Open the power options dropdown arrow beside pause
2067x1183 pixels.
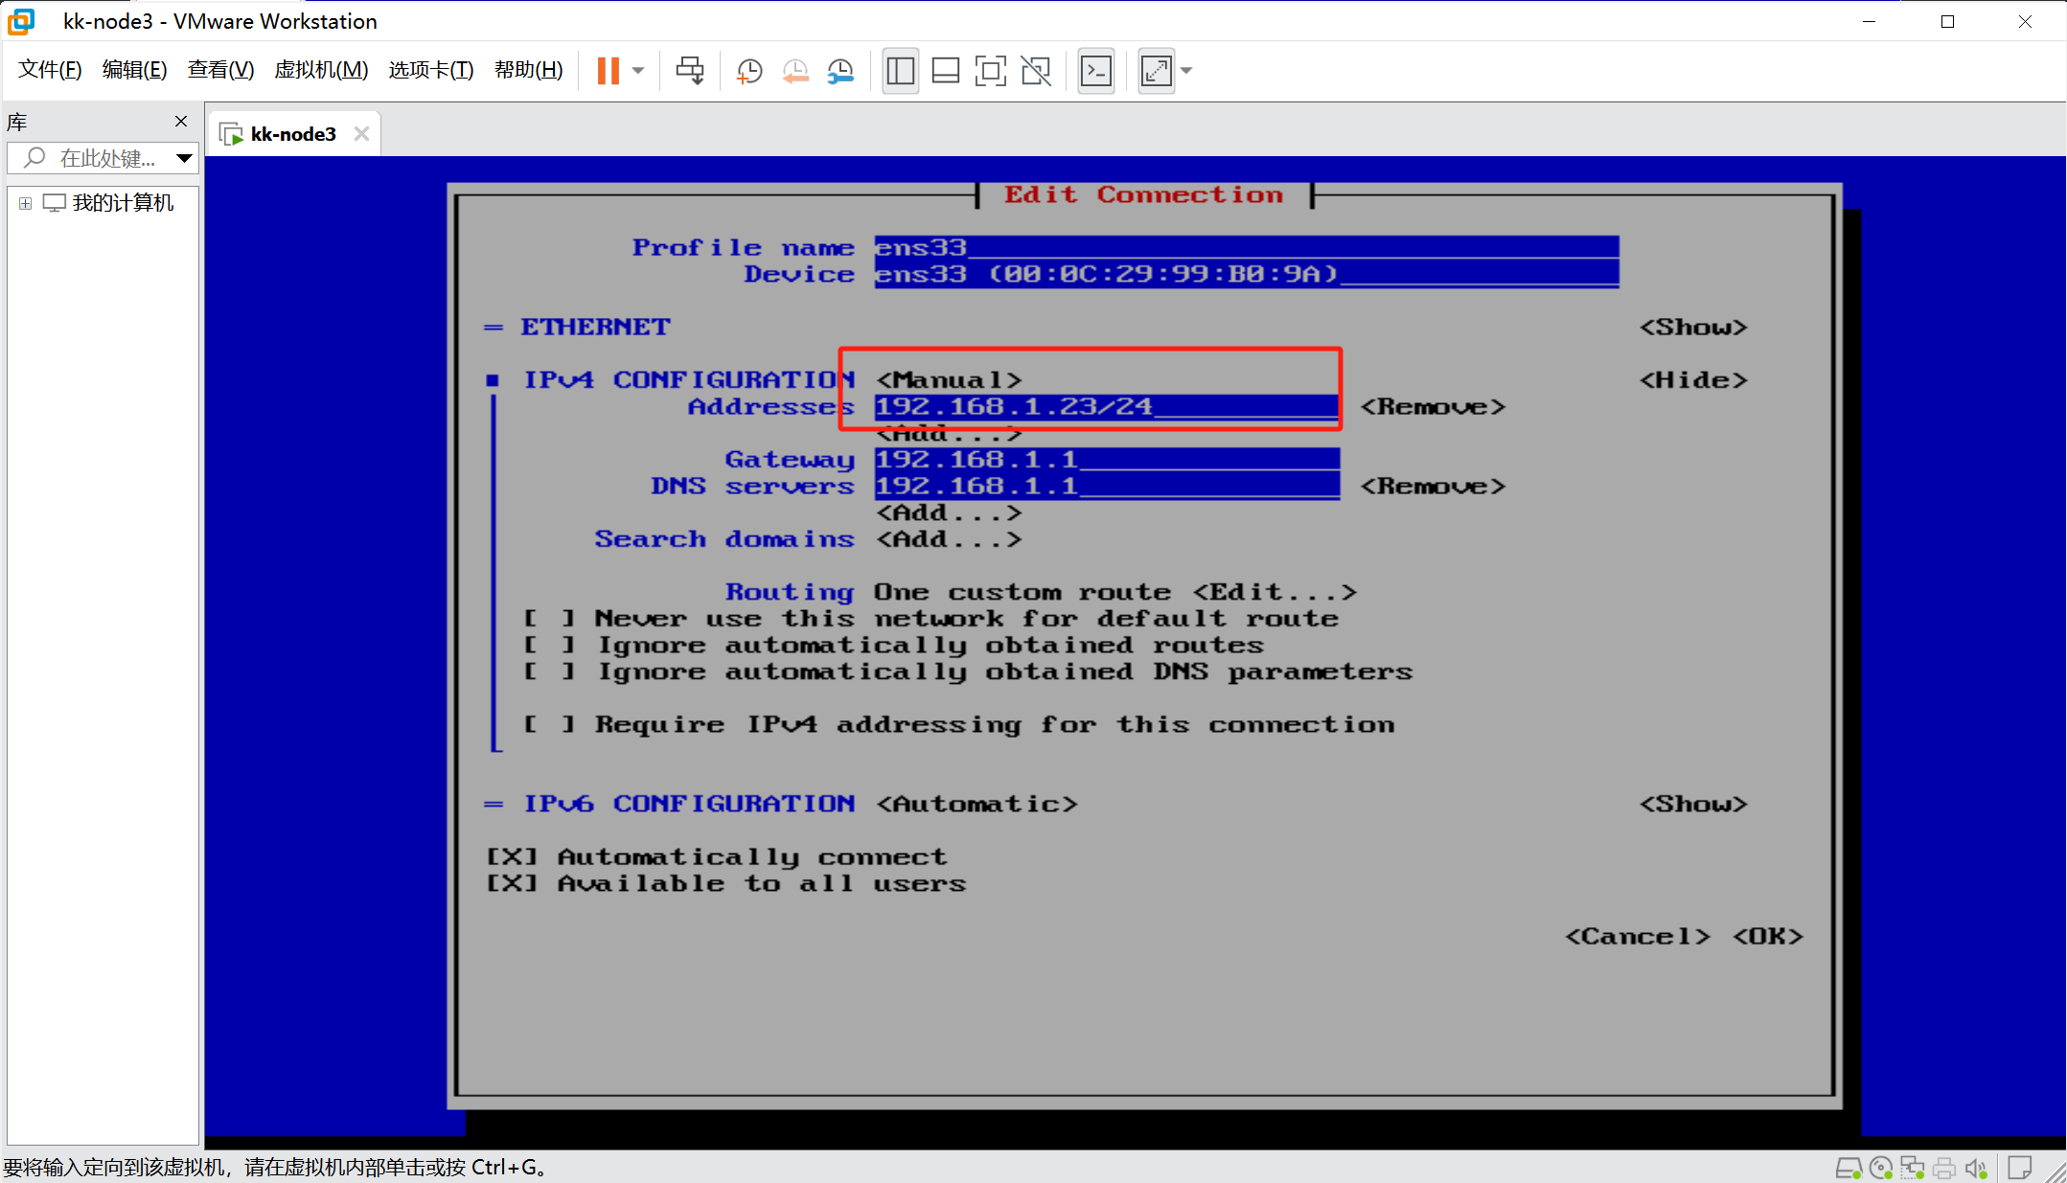[638, 71]
